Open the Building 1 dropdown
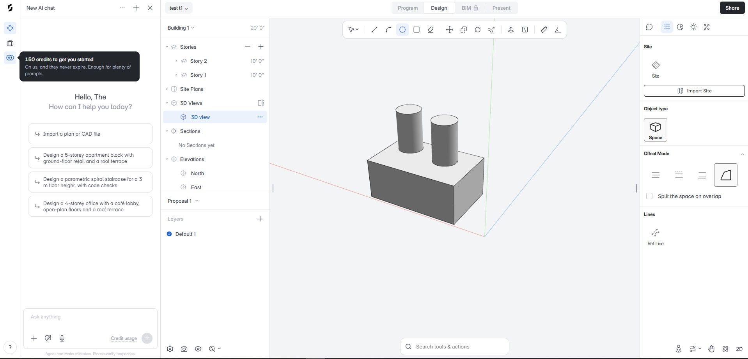 (x=181, y=28)
